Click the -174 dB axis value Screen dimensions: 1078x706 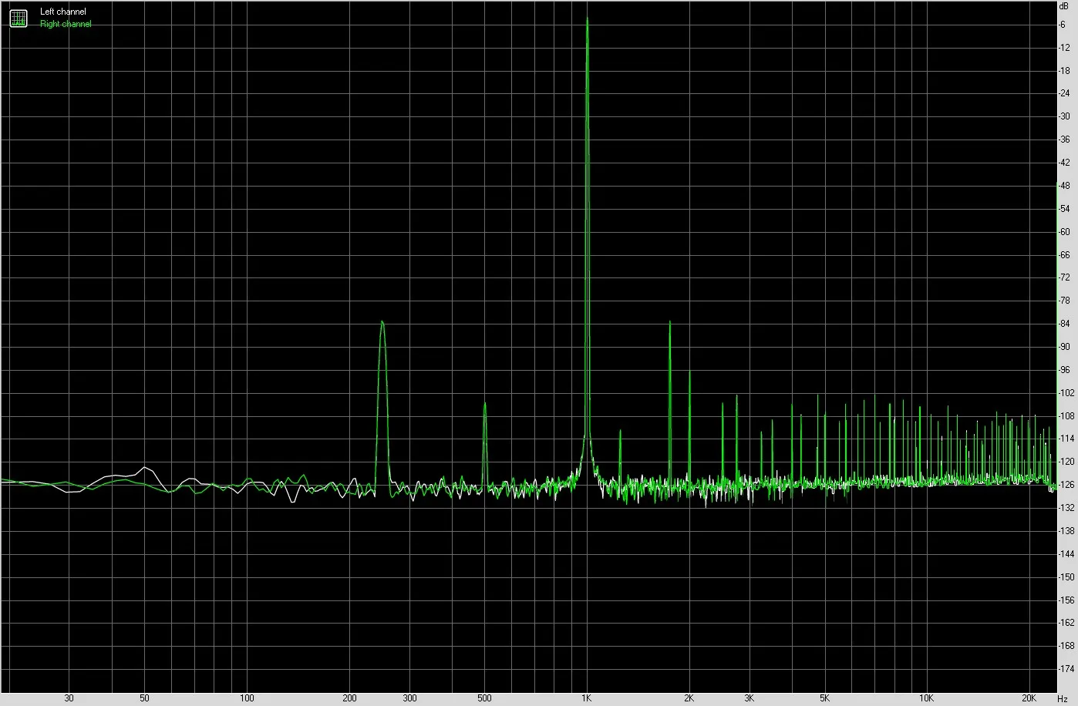(x=1066, y=669)
